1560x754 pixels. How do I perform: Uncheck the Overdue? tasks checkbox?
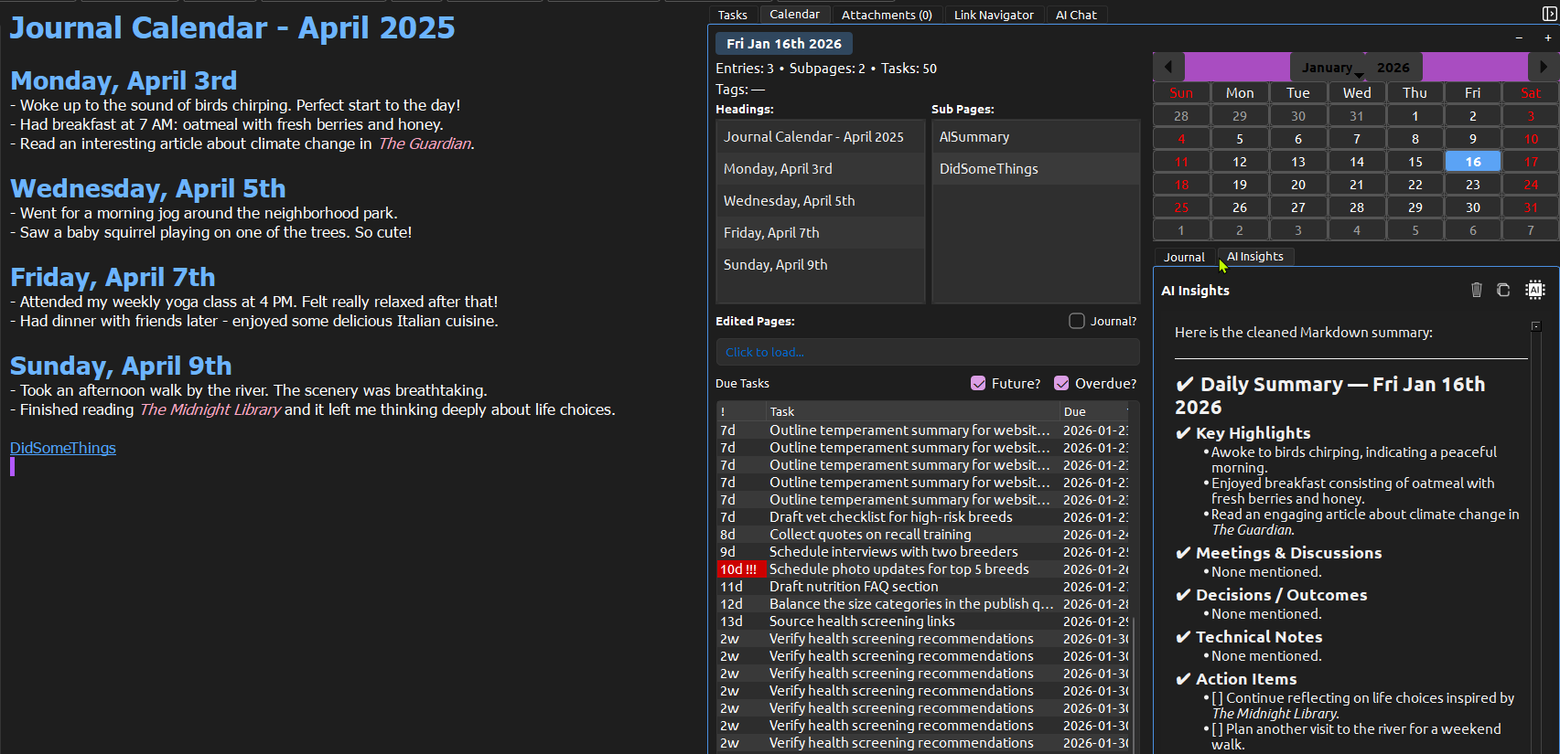(1061, 383)
